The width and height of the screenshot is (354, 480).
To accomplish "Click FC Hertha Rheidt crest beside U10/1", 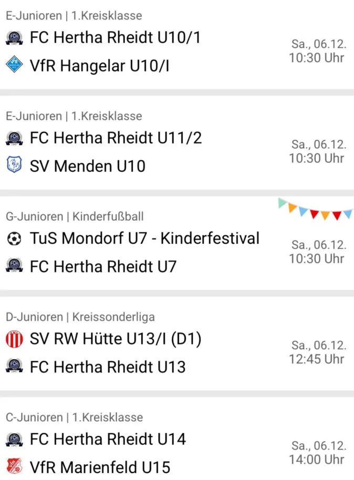I will click(x=14, y=38).
